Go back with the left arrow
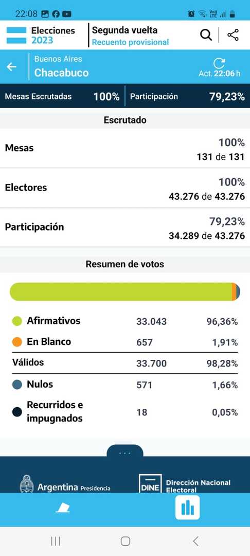The image size is (250, 556). 12,66
